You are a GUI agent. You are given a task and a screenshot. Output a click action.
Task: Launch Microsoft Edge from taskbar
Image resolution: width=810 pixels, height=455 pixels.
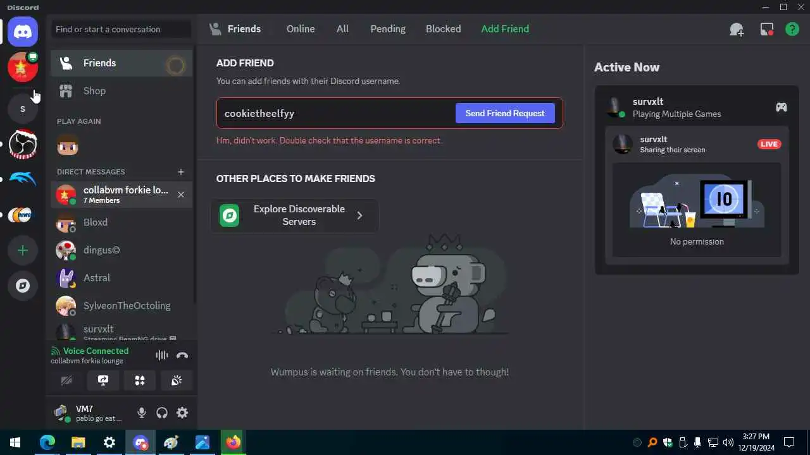tap(47, 442)
